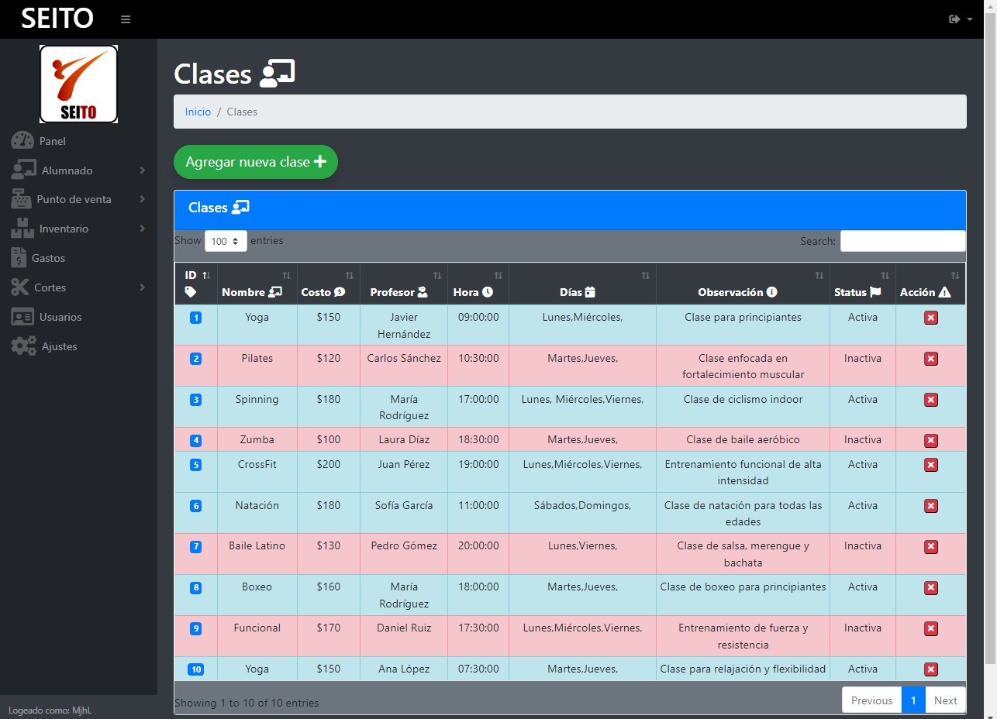The height and width of the screenshot is (719, 997).
Task: Remove the Natación class row
Action: point(931,506)
